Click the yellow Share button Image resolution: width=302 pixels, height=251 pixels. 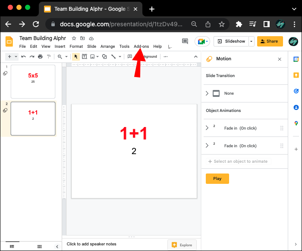(270, 41)
